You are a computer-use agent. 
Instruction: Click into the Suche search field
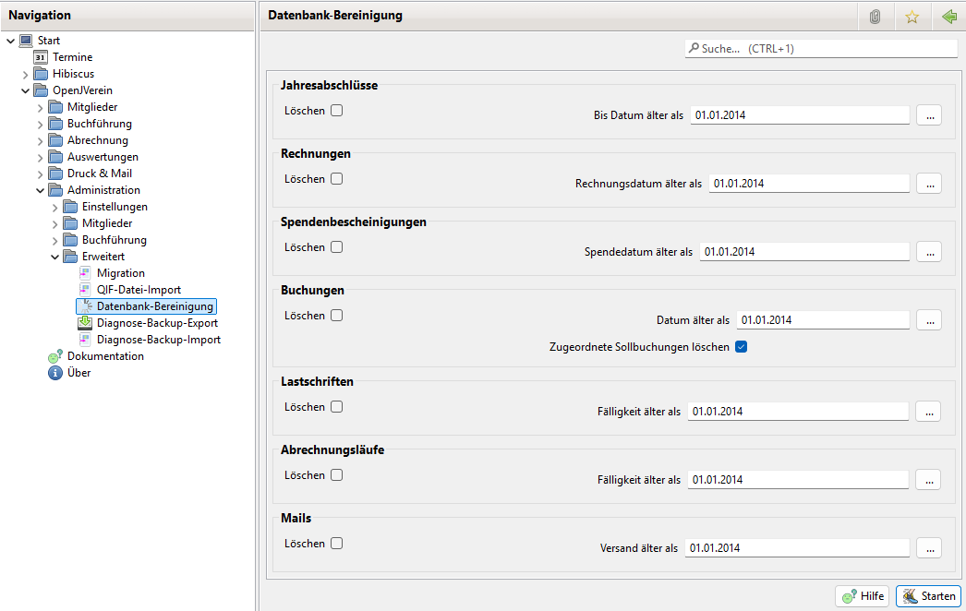pos(822,48)
